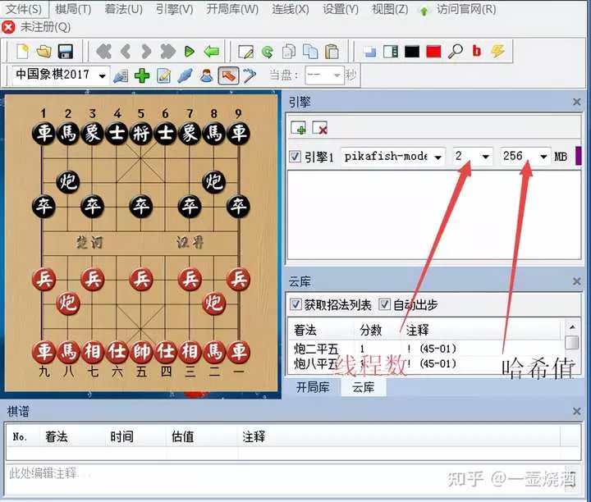Image resolution: width=591 pixels, height=502 pixels.
Task: Click the green plus icon in second toolbar
Action: coord(142,75)
